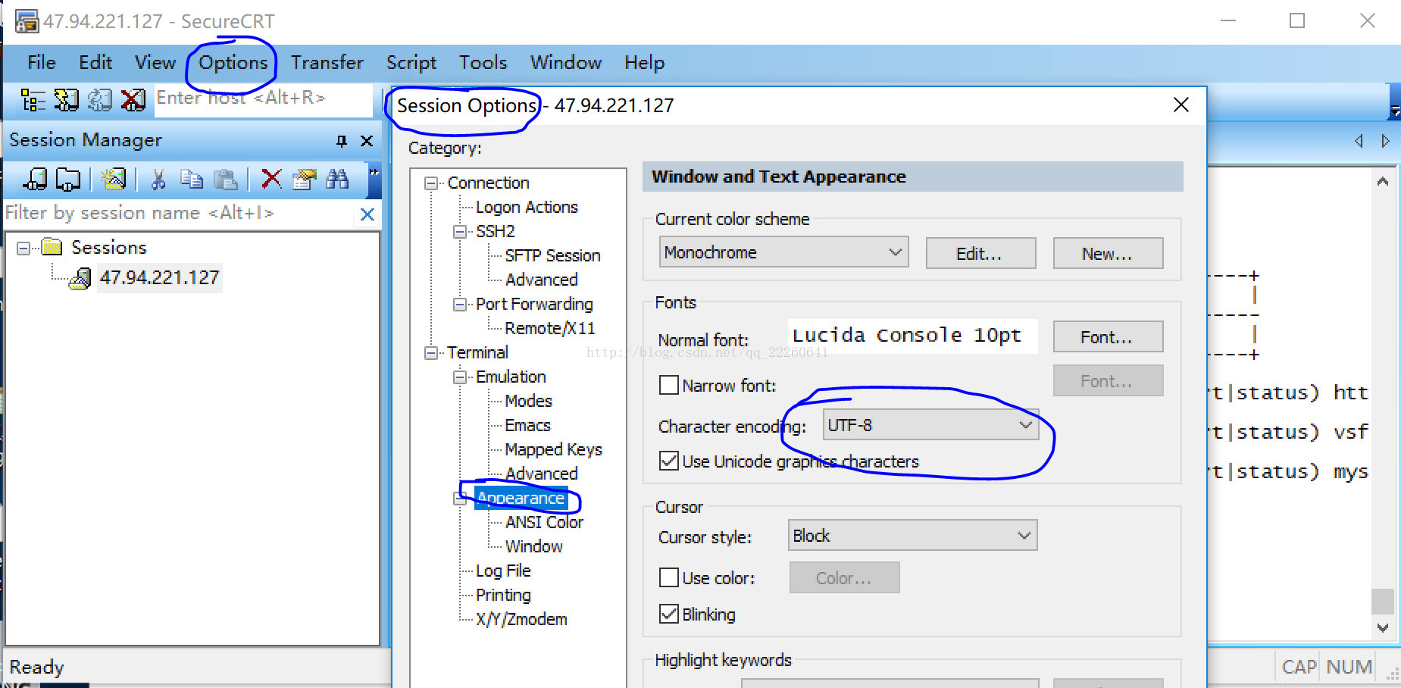Open the Character encoding dropdown

930,425
